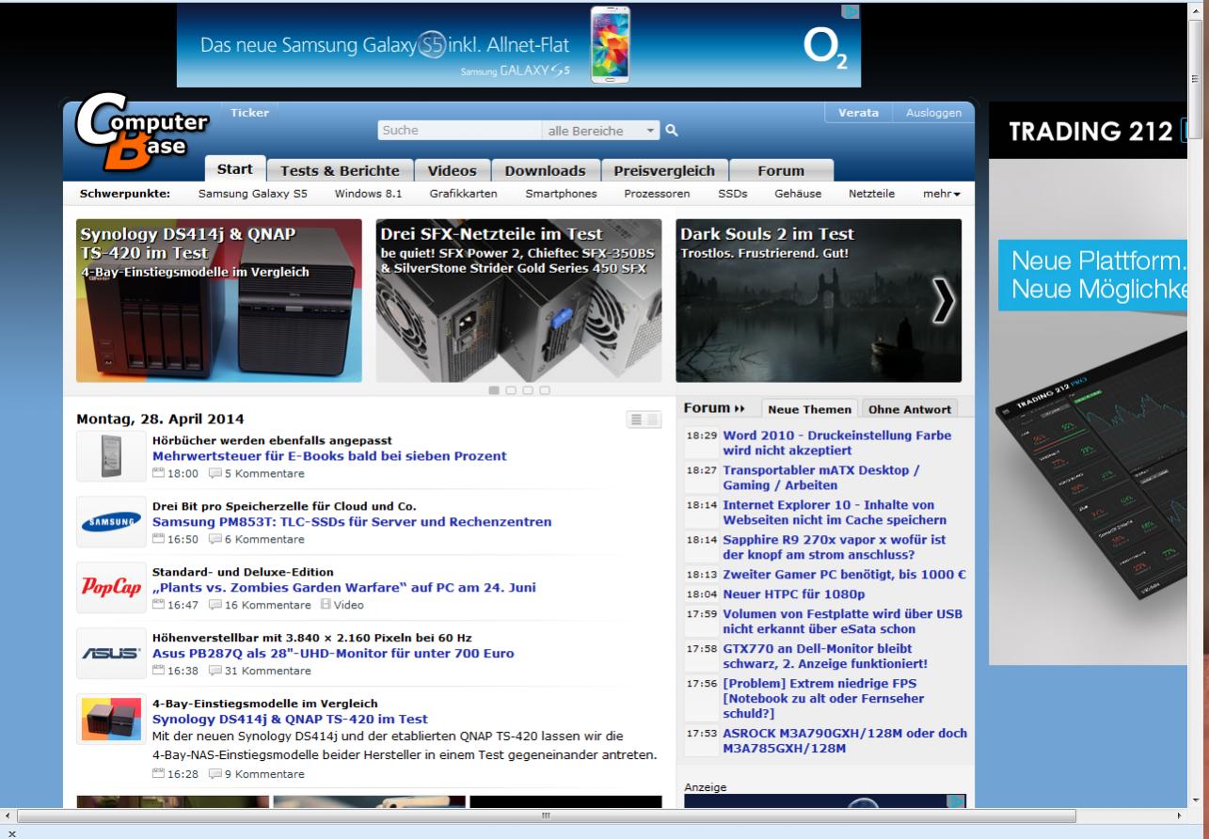Select third carousel page dot
This screenshot has width=1209, height=839.
click(x=528, y=390)
